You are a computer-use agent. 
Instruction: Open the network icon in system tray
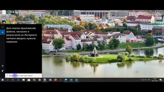(143, 80)
